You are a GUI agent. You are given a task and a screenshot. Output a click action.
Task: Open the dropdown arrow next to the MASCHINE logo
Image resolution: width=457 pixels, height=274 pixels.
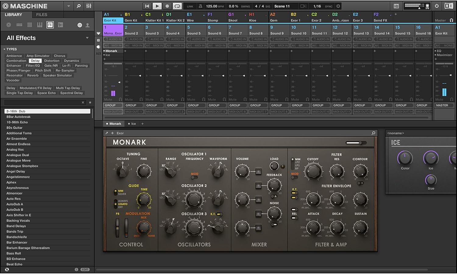(68, 6)
